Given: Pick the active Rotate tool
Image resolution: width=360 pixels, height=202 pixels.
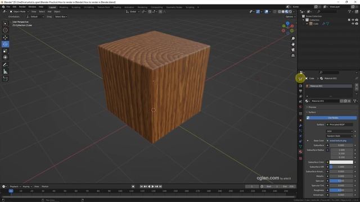Looking at the screenshot, I should 5,44.
